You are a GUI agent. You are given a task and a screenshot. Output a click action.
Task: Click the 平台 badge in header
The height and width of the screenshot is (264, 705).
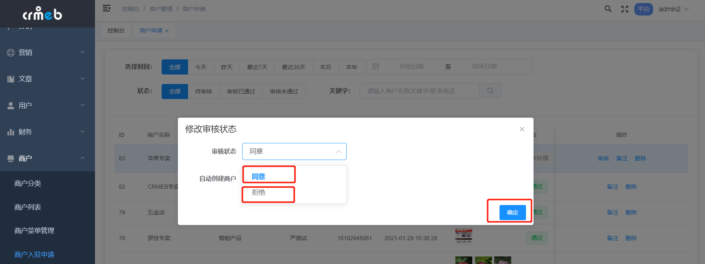644,9
